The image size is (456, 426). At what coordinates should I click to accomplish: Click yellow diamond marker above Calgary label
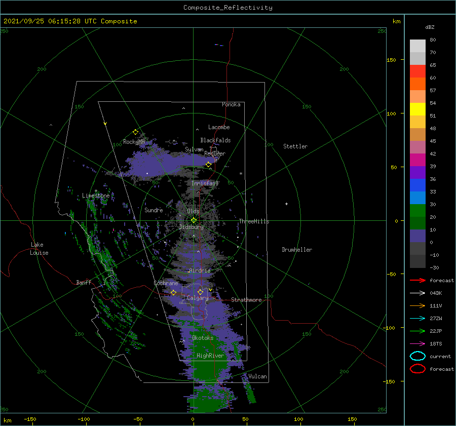click(200, 292)
